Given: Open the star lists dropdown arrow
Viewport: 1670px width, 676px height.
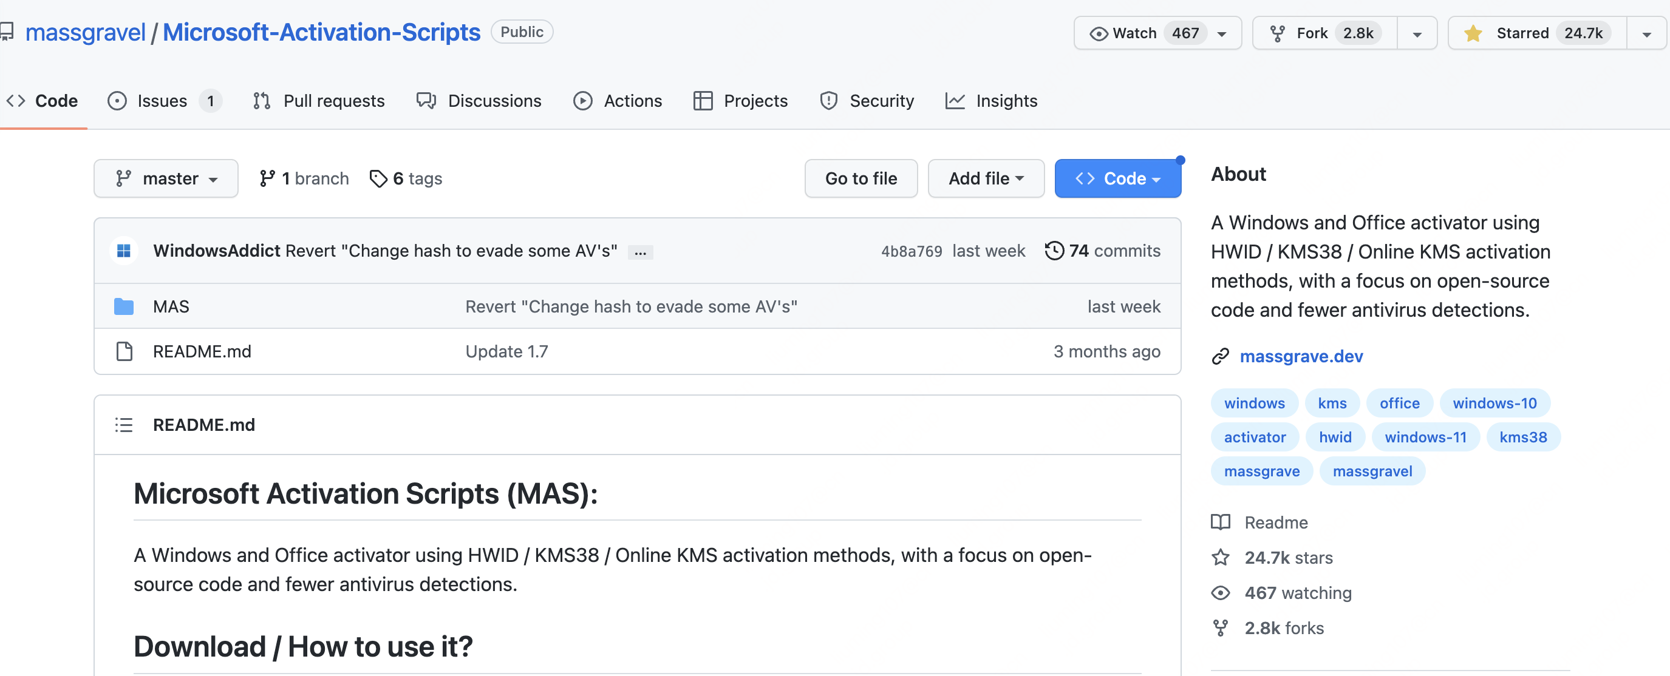Looking at the screenshot, I should coord(1647,33).
